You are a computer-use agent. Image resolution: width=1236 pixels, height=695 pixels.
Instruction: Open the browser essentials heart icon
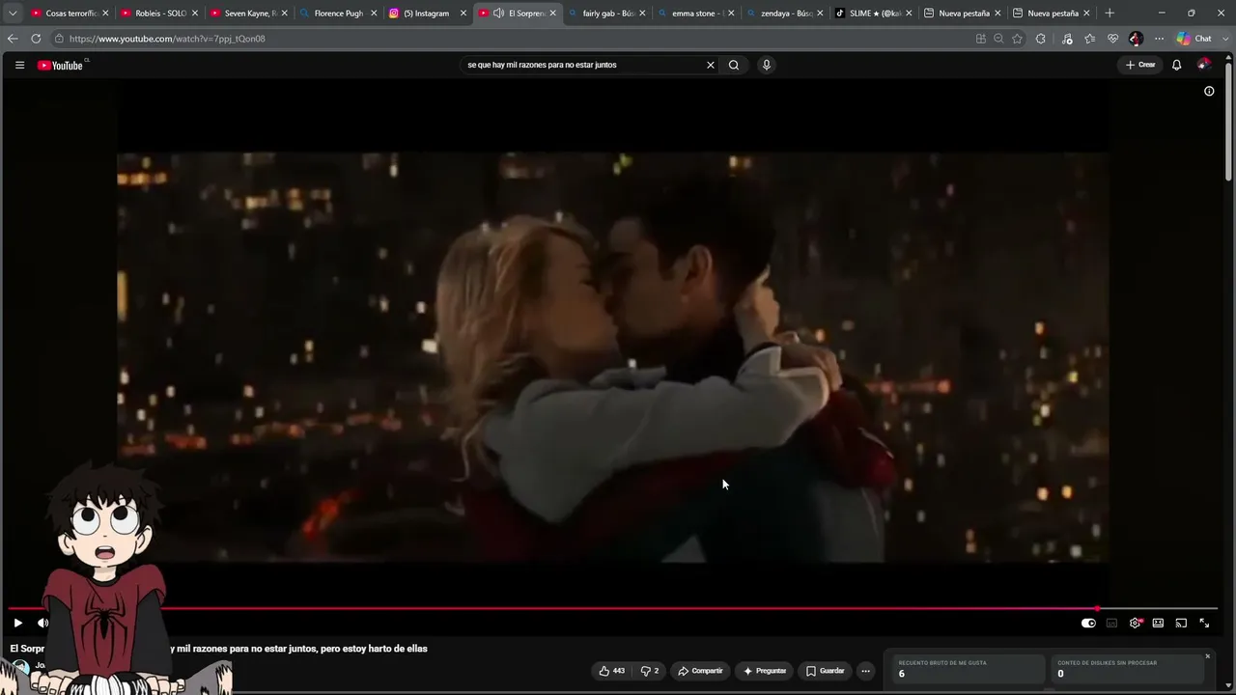(x=1112, y=39)
